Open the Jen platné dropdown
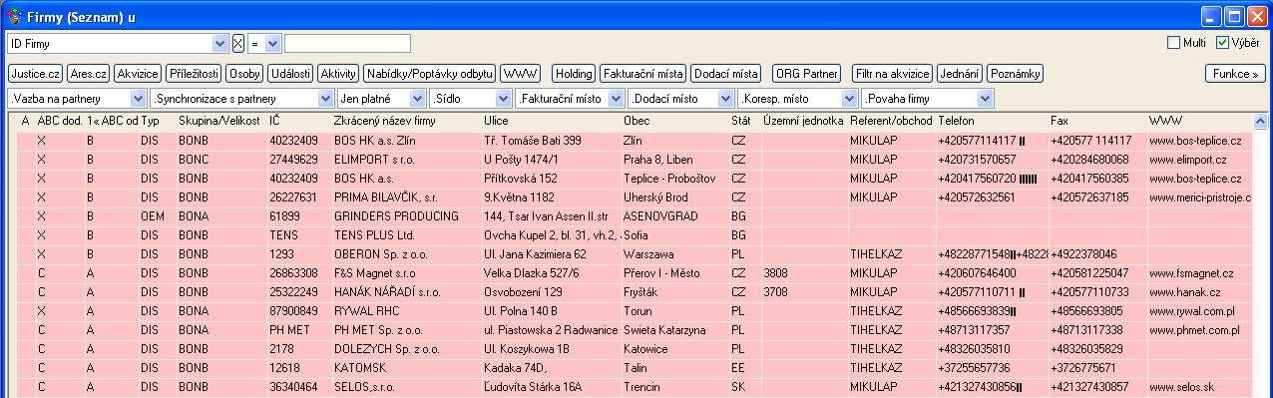 417,99
